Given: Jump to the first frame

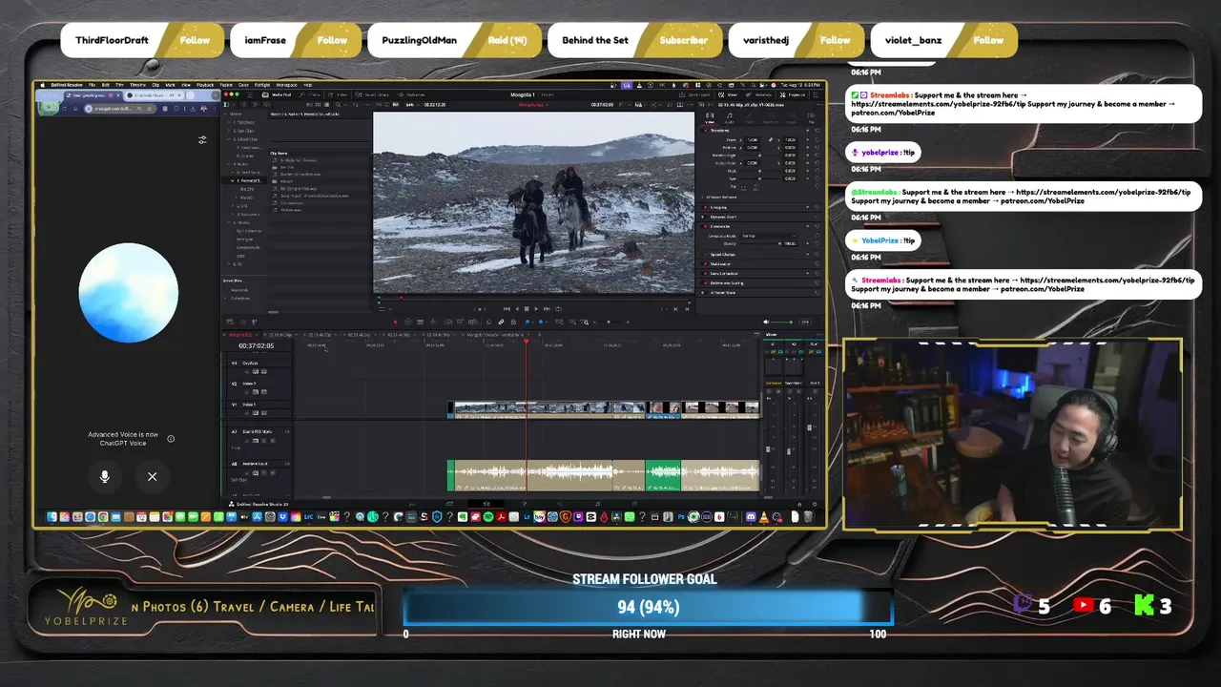Looking at the screenshot, I should tap(507, 309).
